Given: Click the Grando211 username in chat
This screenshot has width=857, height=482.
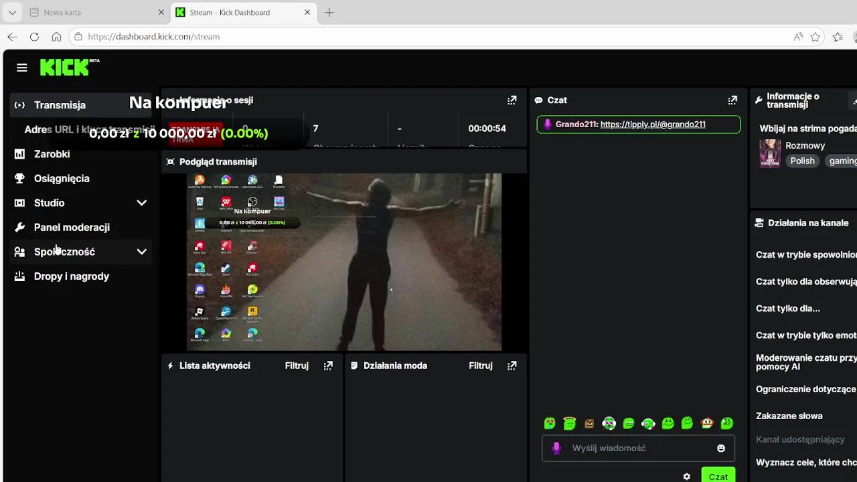Looking at the screenshot, I should (576, 125).
